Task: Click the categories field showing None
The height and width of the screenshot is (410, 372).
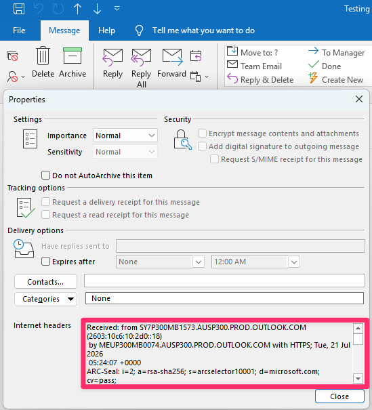Action: 224,298
